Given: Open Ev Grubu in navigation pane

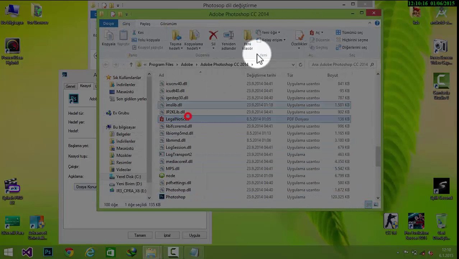Looking at the screenshot, I should coord(121,113).
